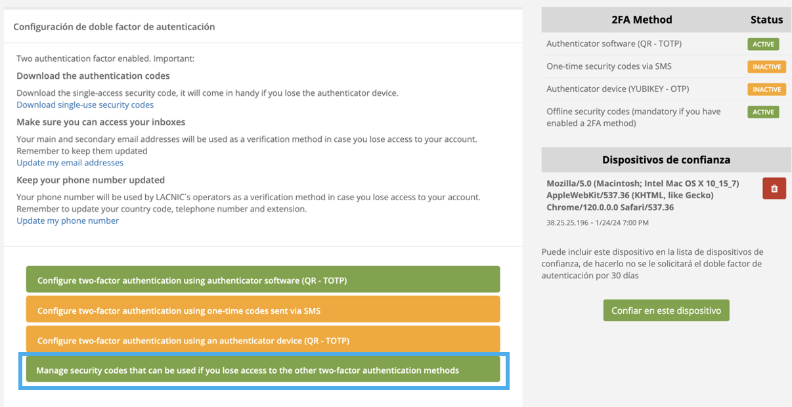
Task: Configure 2FA using authenticator software button
Action: tap(263, 280)
